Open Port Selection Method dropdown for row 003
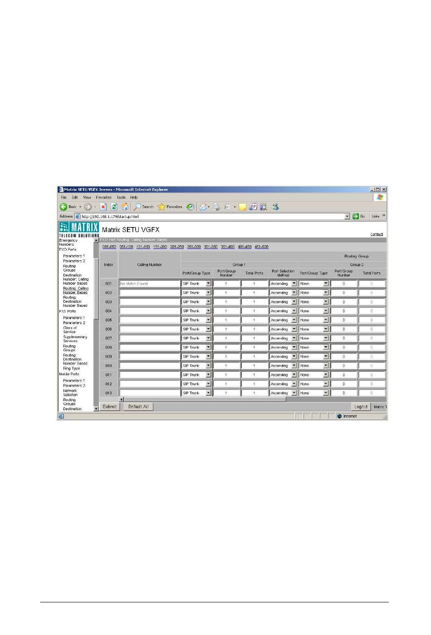Image resolution: width=431 pixels, height=635 pixels. pyautogui.click(x=294, y=302)
